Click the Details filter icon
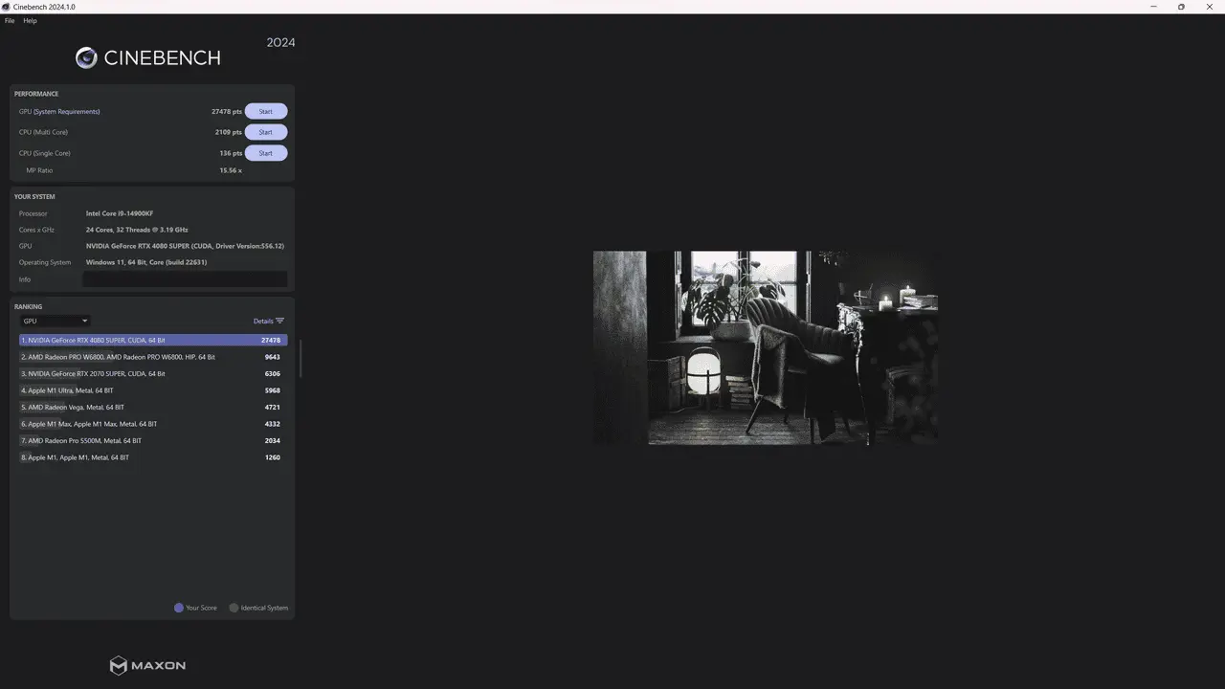Screen dimensions: 1225x689 279,322
